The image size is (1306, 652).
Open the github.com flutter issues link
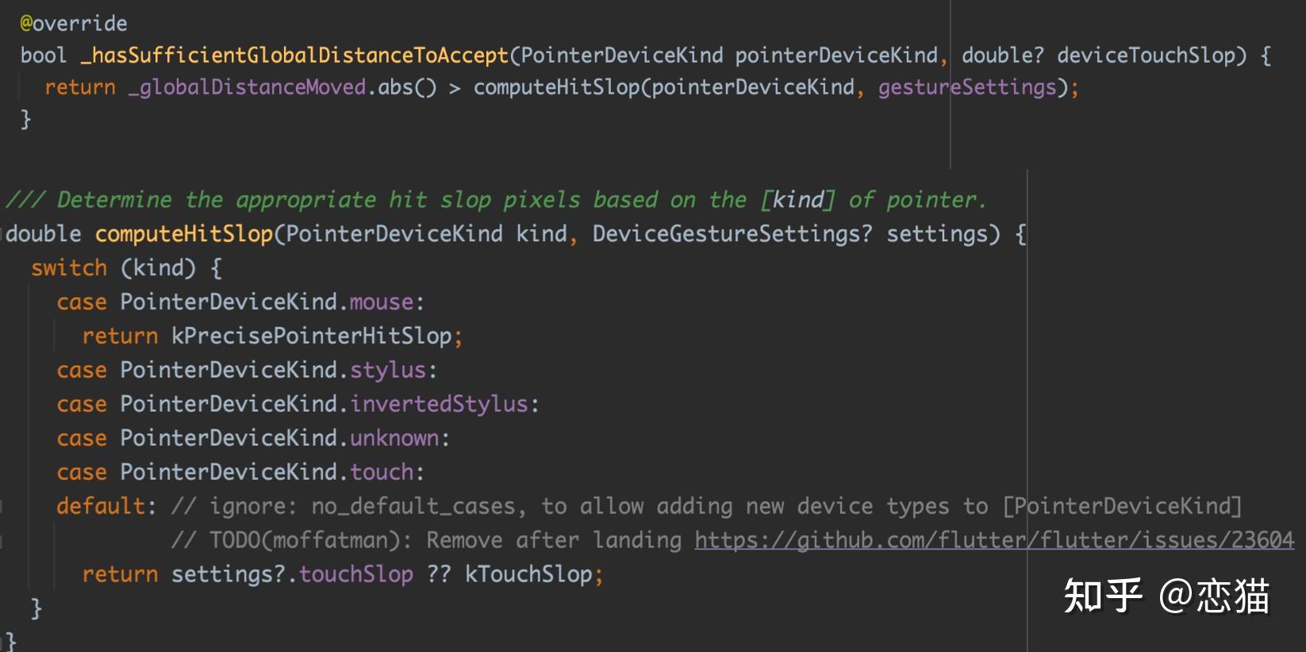click(x=994, y=540)
